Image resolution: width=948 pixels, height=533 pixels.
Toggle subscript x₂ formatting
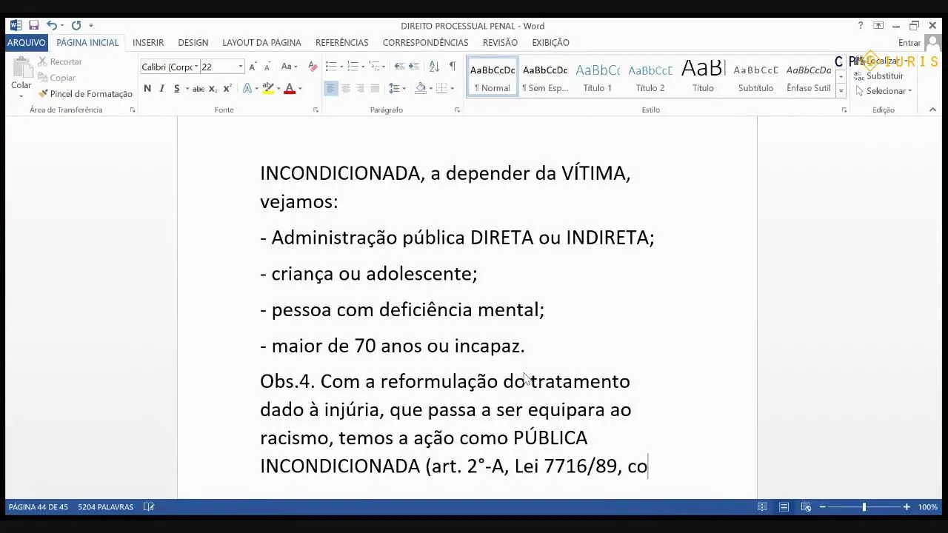[213, 89]
